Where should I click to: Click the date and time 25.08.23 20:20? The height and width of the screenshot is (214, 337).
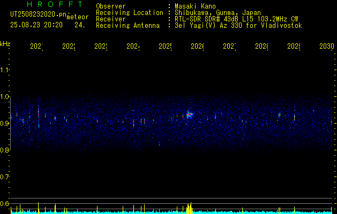36,25
